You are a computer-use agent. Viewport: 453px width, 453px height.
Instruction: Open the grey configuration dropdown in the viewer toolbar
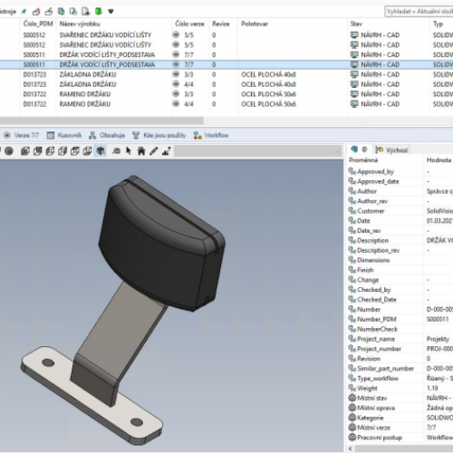pos(258,151)
